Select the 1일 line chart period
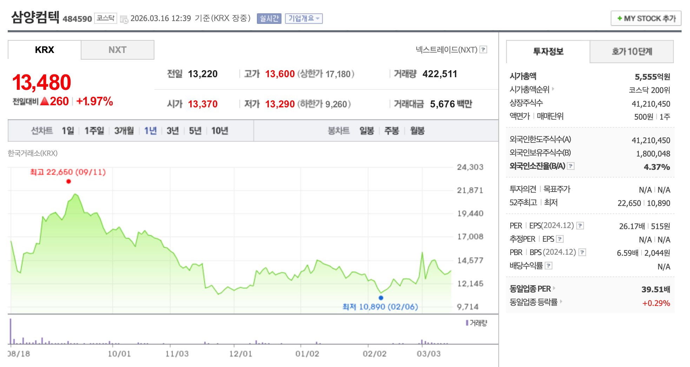The height and width of the screenshot is (367, 690). click(x=68, y=131)
